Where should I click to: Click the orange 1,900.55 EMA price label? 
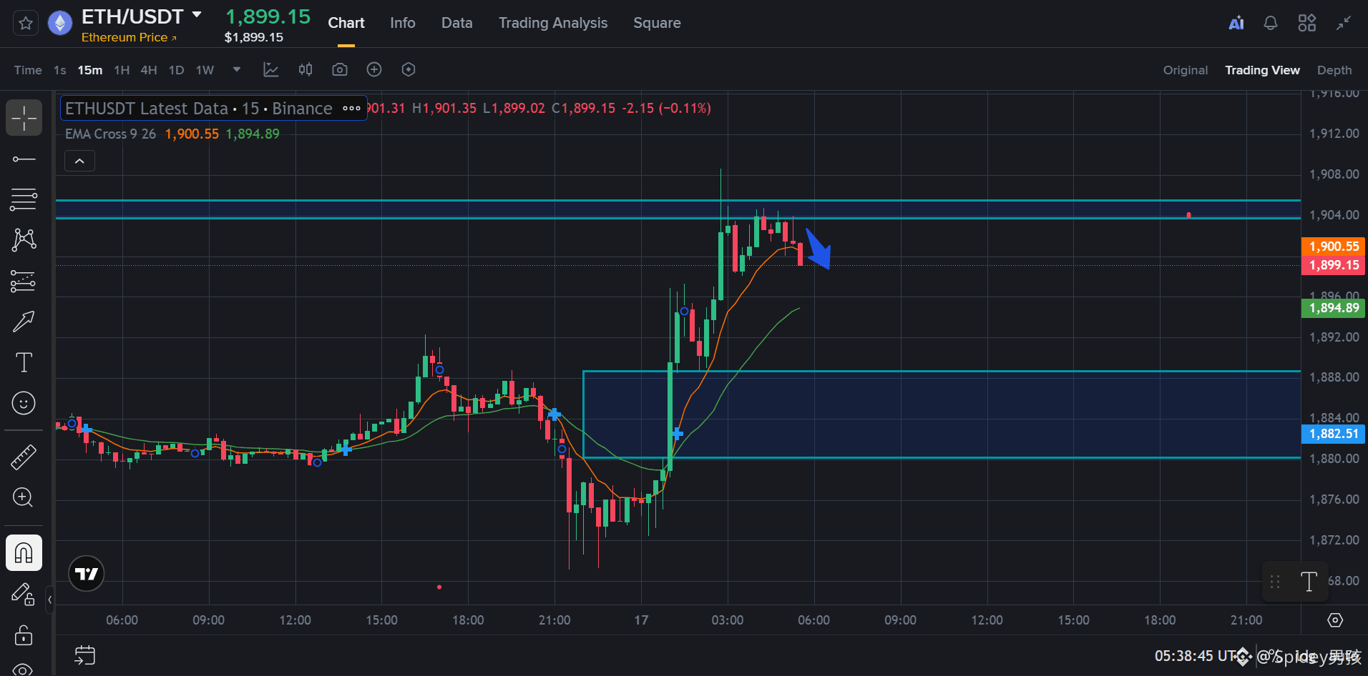(x=1334, y=247)
